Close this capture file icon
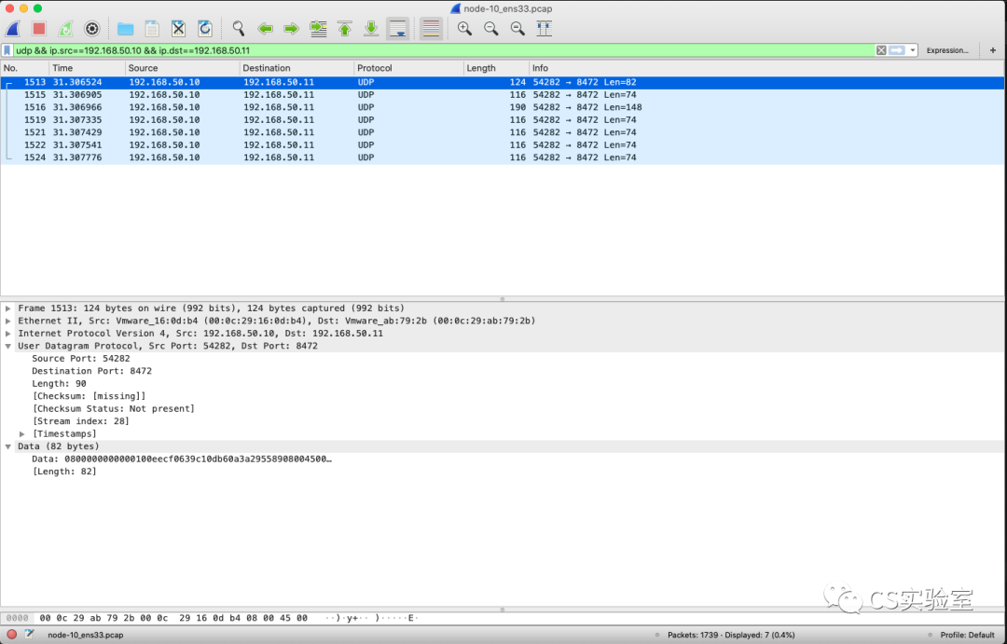The height and width of the screenshot is (644, 1007). (x=178, y=28)
